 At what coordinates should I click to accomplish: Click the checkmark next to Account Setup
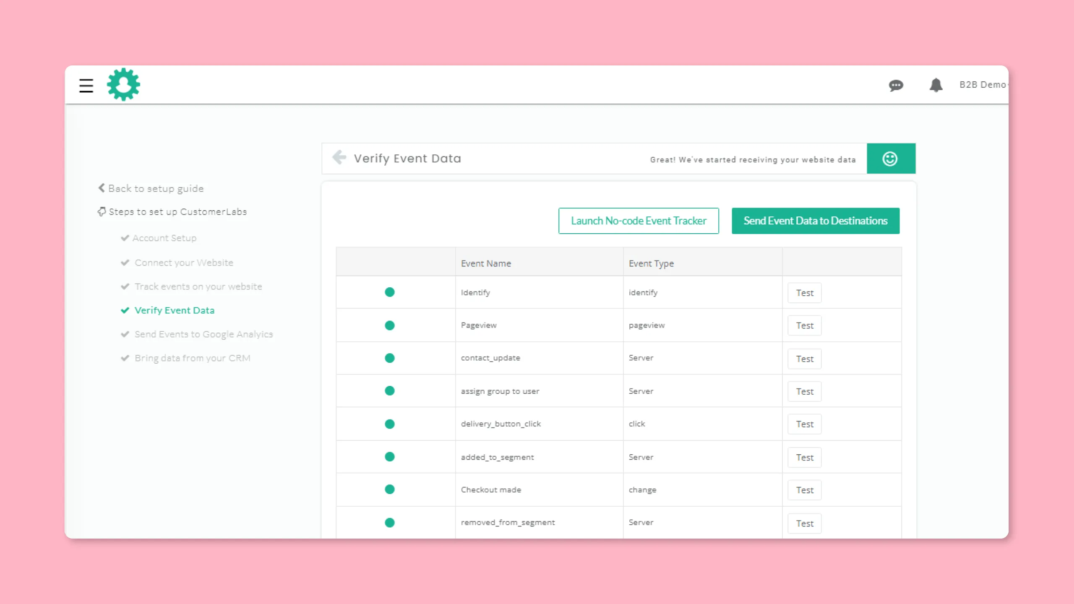[125, 238]
